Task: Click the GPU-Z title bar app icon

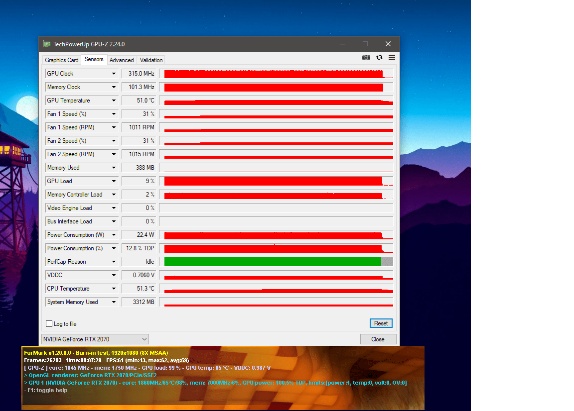Action: point(47,44)
